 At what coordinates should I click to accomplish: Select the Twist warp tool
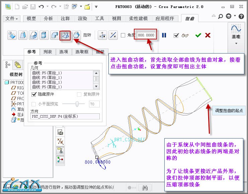65,35
